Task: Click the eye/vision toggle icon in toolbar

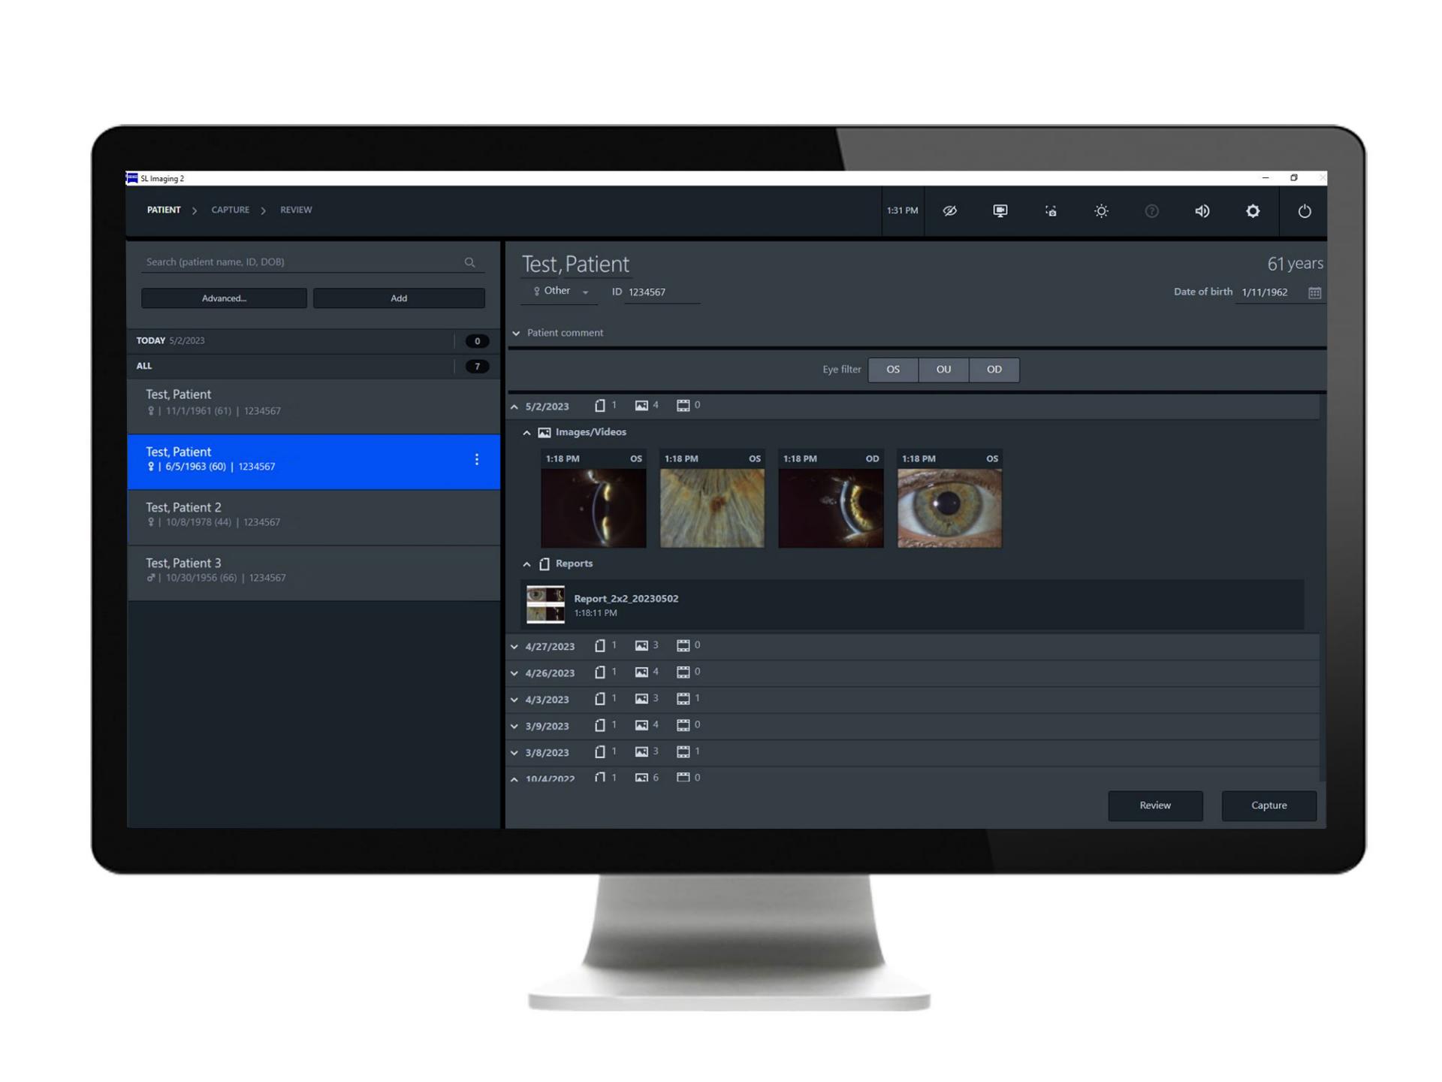Action: tap(952, 210)
